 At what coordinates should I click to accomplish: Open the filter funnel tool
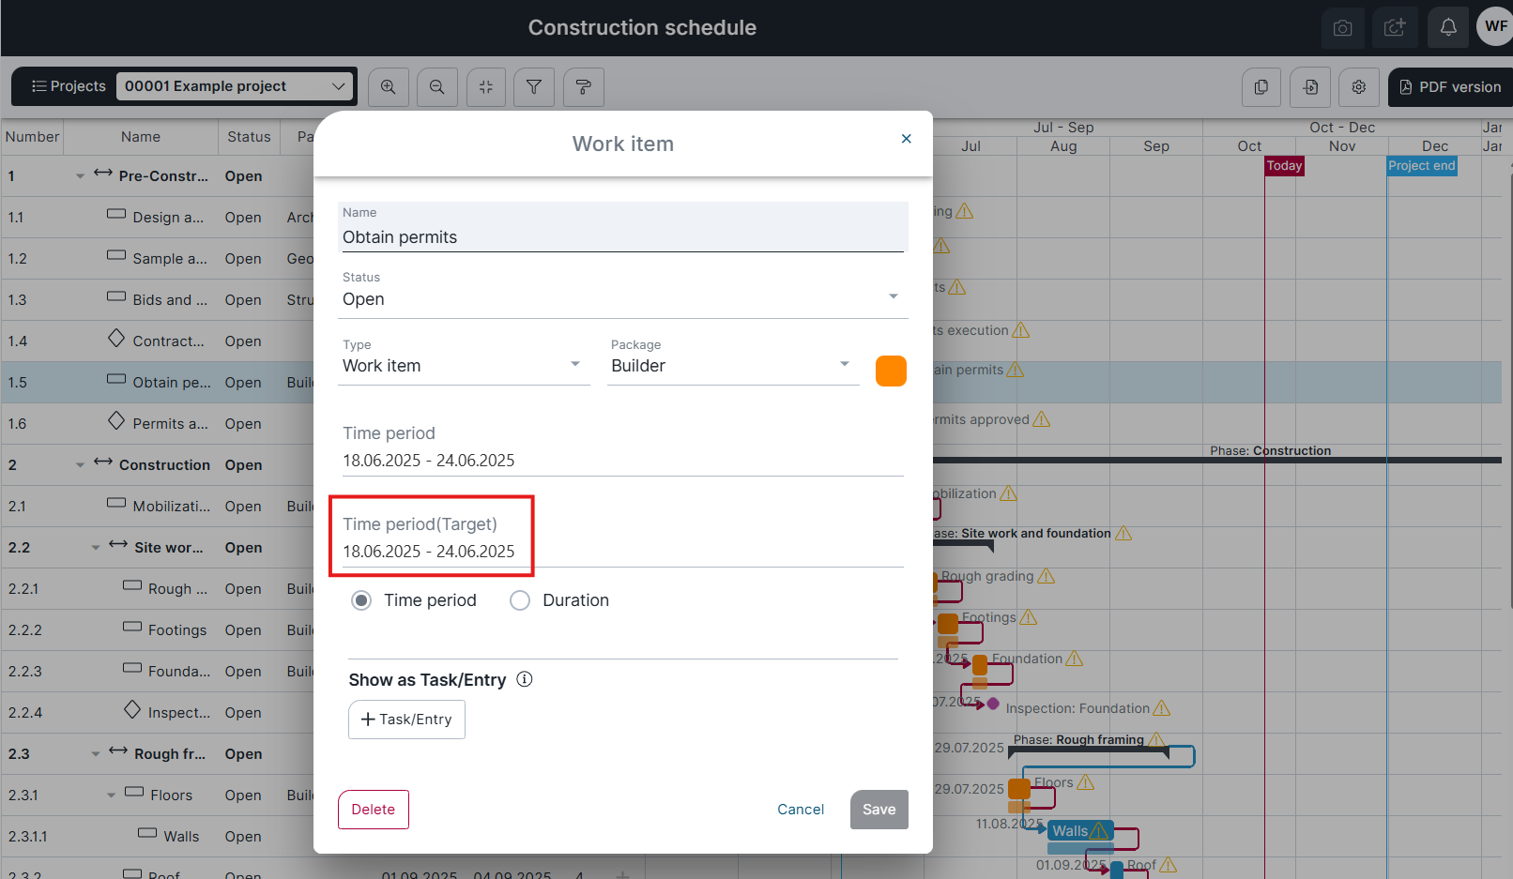coord(534,87)
